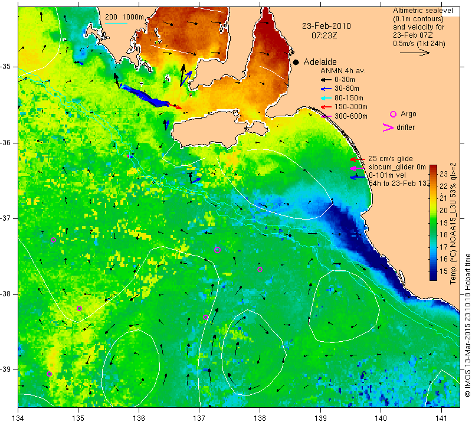Click the 25 cm/s glide label
The width and height of the screenshot is (472, 425).
coord(391,159)
